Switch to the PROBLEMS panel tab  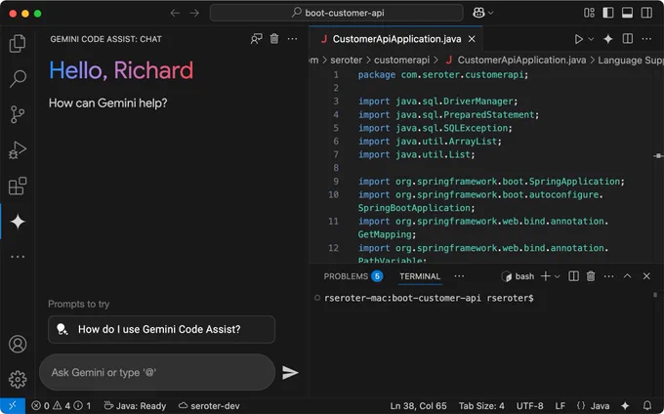(x=353, y=276)
